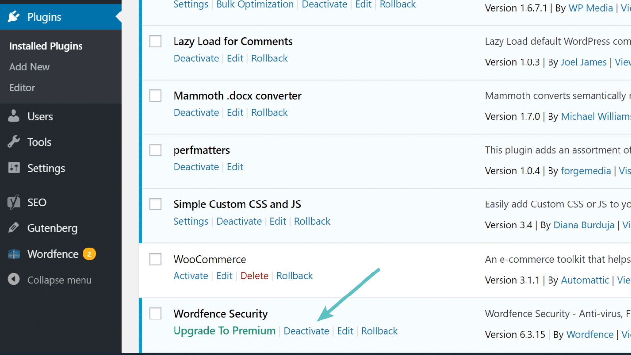
Task: Expand Add New plugins option
Action: (x=30, y=66)
